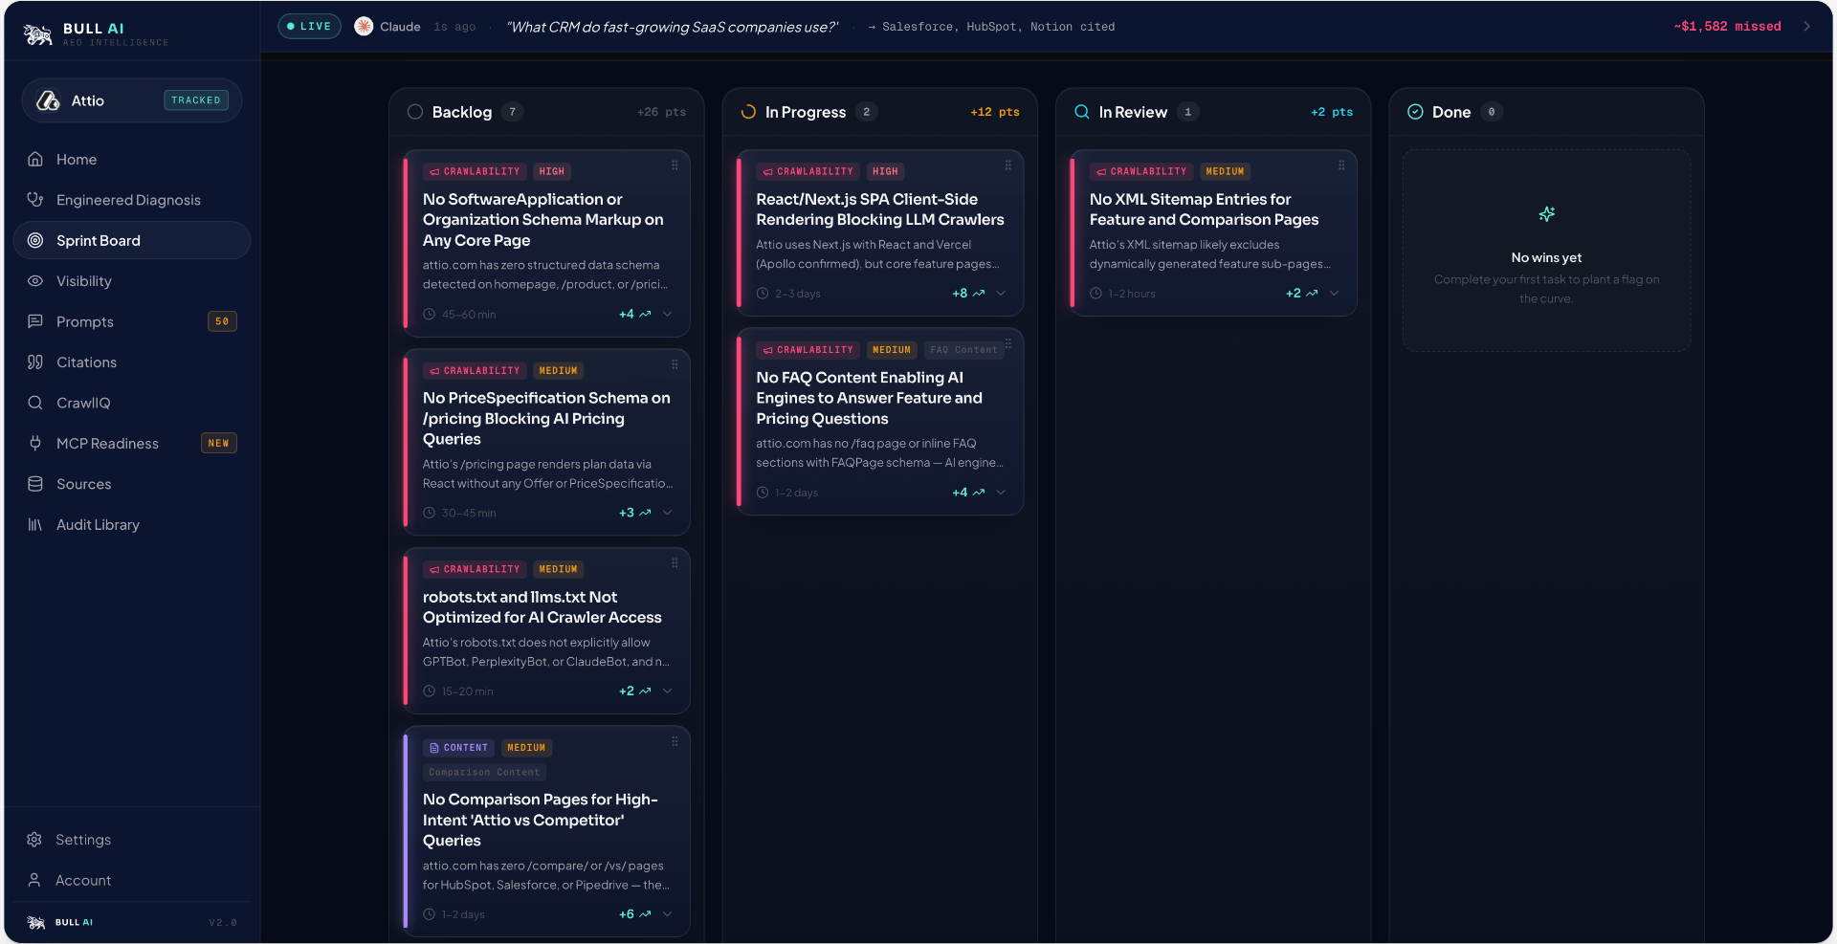1837x944 pixels.
Task: Toggle the TRACKED badge for Attio
Action: [x=196, y=100]
